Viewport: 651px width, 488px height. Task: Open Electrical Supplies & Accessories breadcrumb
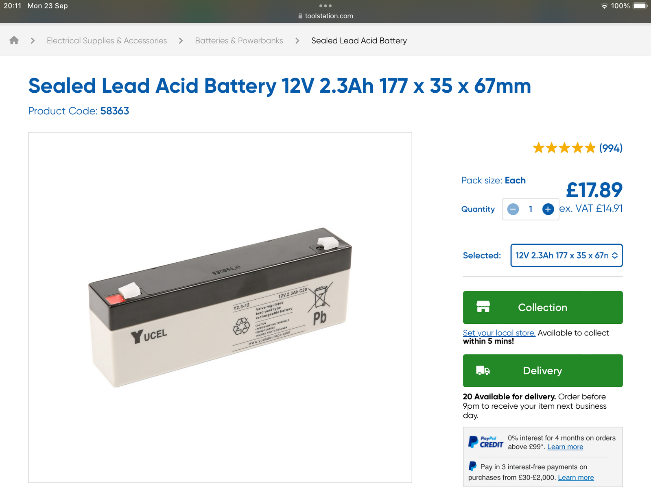tap(107, 41)
